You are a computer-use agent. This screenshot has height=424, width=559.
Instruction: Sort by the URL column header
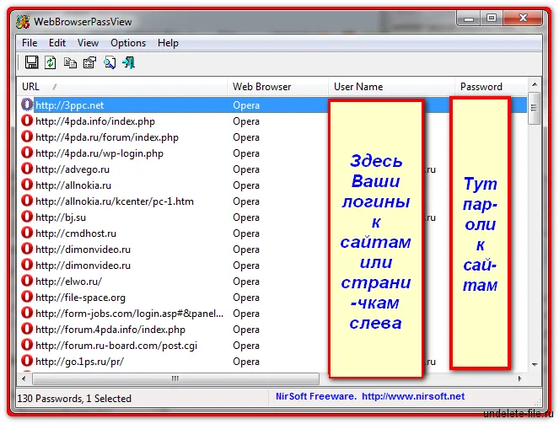pos(122,87)
